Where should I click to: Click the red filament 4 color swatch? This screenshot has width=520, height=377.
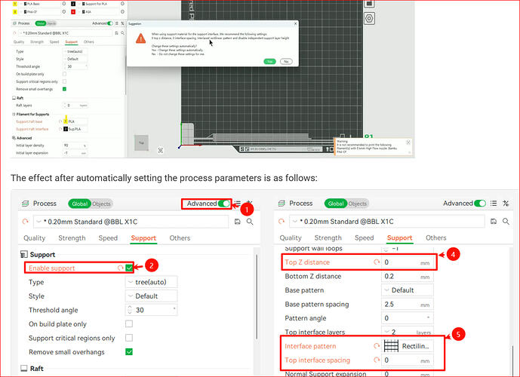click(73, 11)
